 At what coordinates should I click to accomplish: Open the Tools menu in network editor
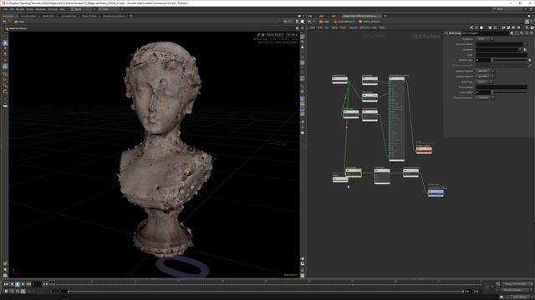pyautogui.click(x=343, y=27)
